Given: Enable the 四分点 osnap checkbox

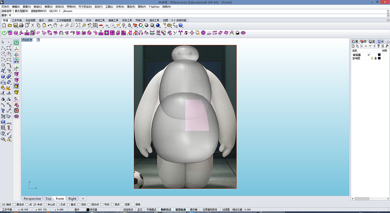Looking at the screenshot, I should (89, 204).
